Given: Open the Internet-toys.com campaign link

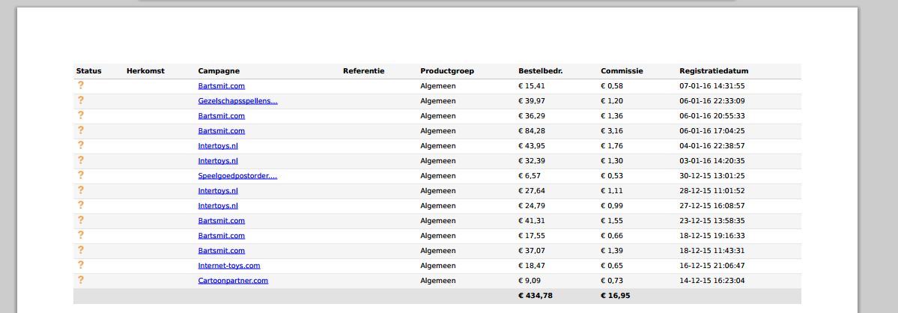Looking at the screenshot, I should click(229, 266).
